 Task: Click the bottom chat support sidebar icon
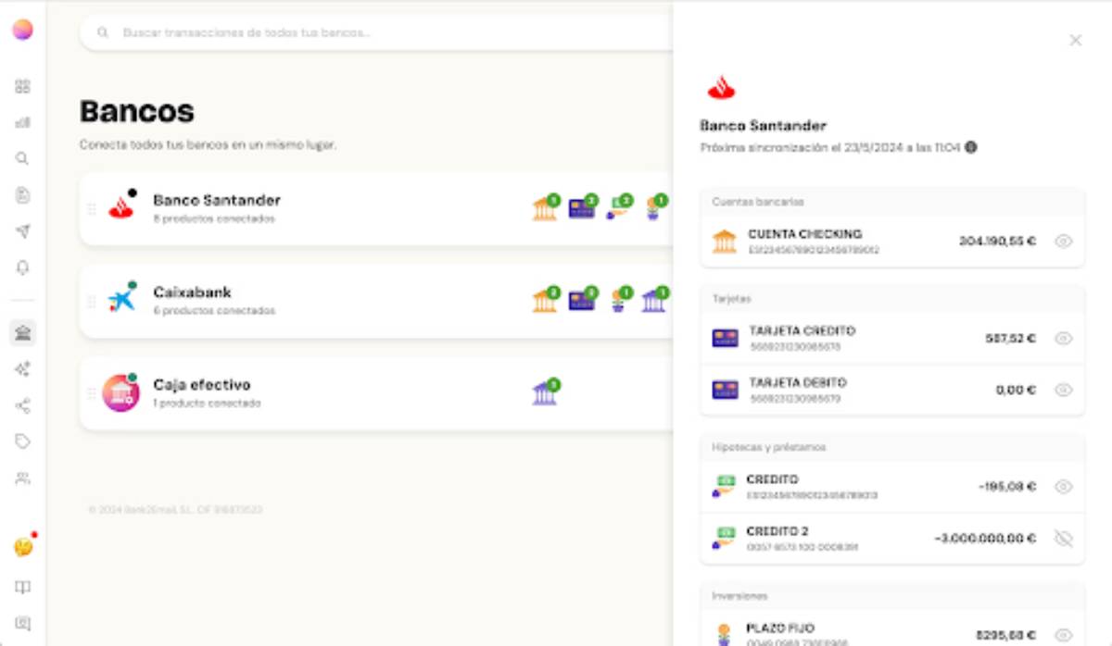coord(23,623)
